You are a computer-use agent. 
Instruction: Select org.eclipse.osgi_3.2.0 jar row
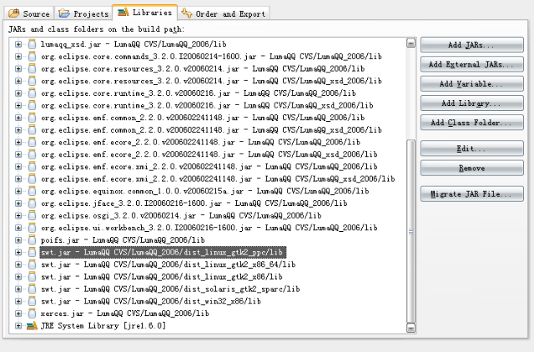point(181,216)
